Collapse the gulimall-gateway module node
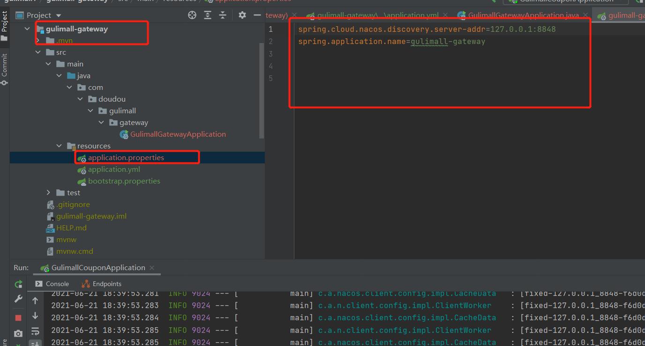Viewport: 645px width, 346px height. [x=27, y=29]
